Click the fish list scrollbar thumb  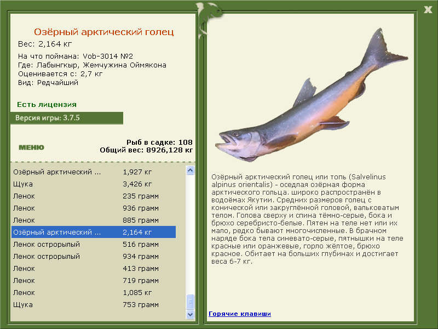click(190, 302)
